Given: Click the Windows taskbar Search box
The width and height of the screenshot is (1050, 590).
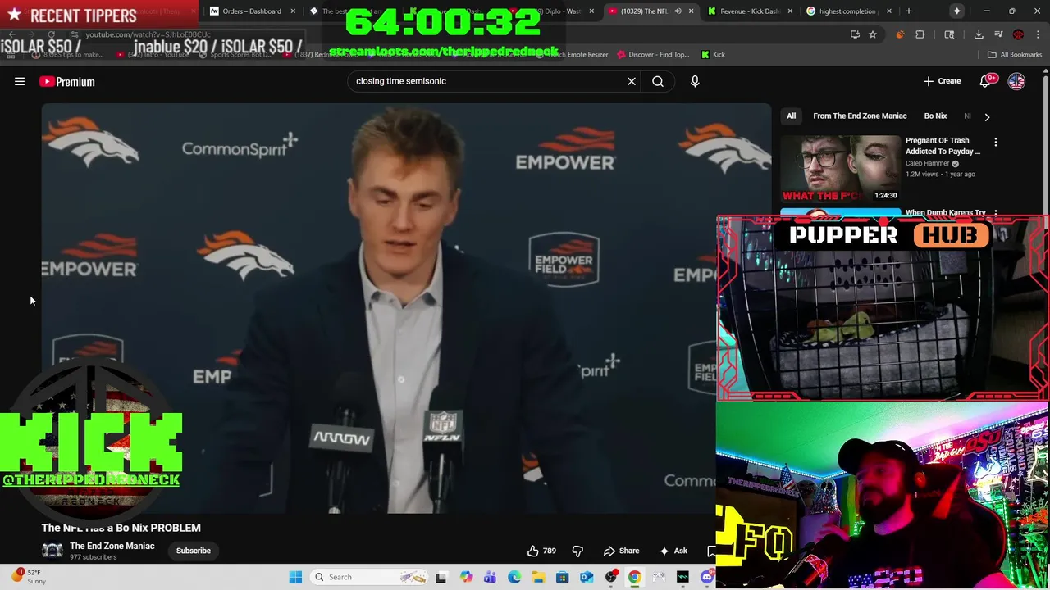Looking at the screenshot, I should (370, 577).
